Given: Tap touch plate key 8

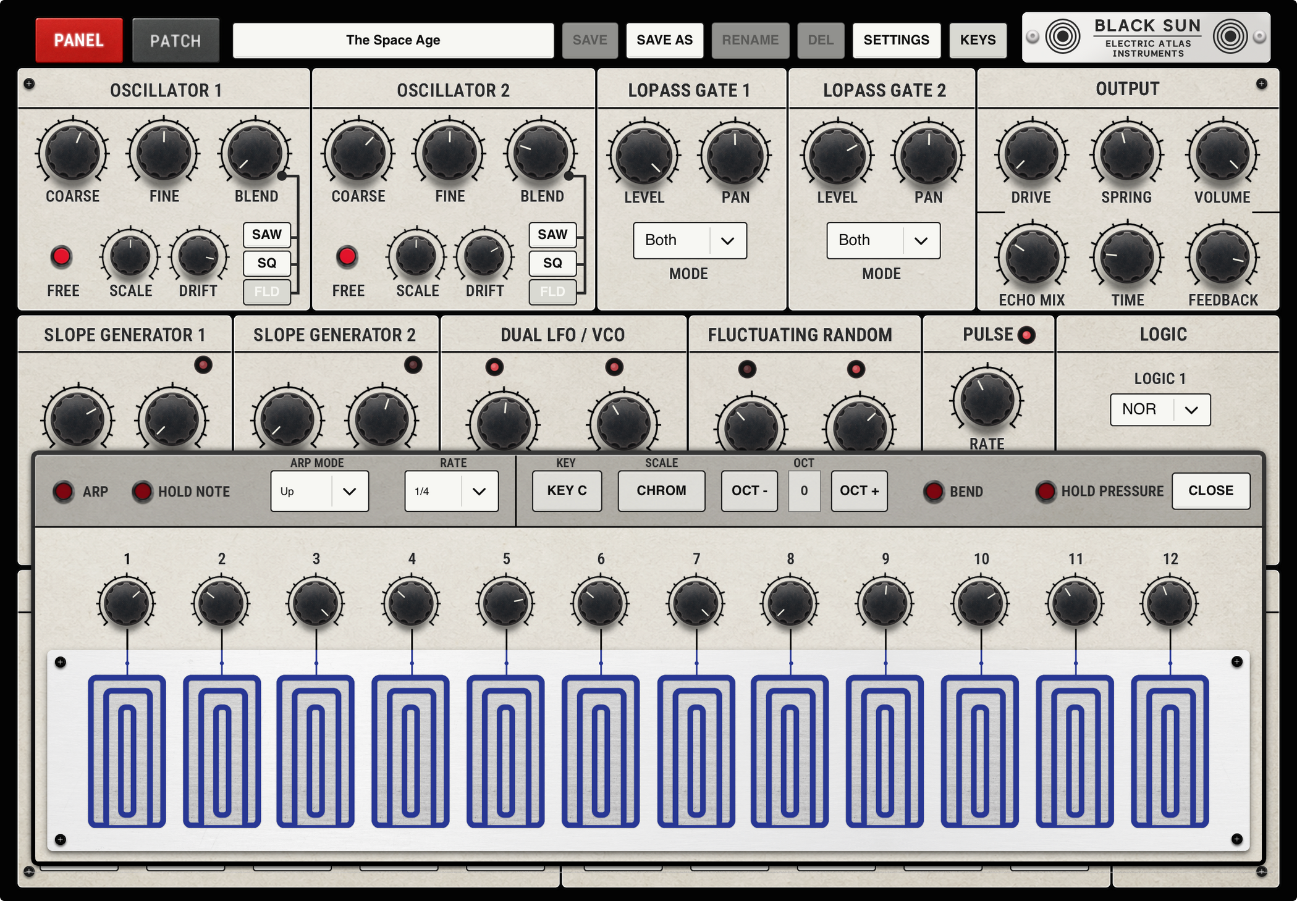Looking at the screenshot, I should coord(790,751).
